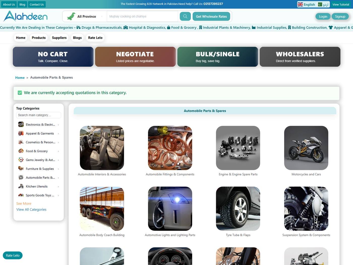
Task: Click View Tutorial button
Action: 341,5
